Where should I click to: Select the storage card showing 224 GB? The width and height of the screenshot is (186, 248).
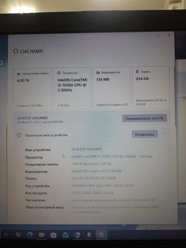tap(151, 87)
